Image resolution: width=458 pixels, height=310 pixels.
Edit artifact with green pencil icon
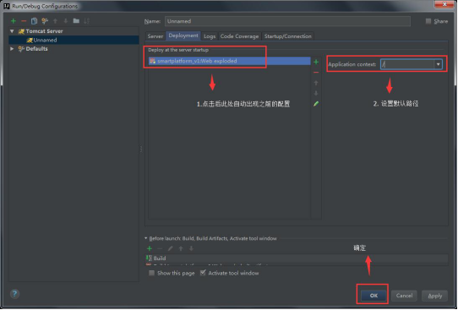(316, 104)
